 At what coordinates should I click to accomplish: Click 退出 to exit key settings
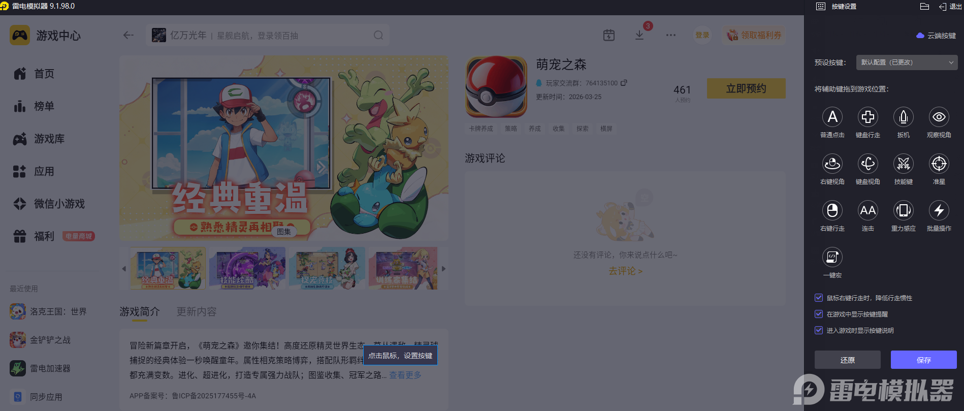[950, 7]
